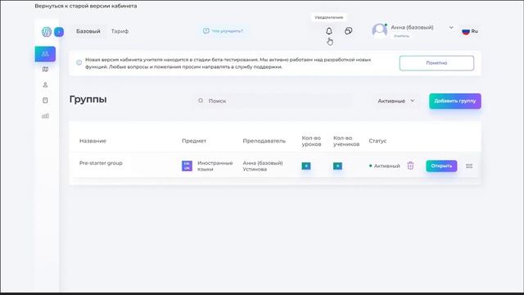Open the Pre-starter group row menu icon
The height and width of the screenshot is (295, 524).
tap(469, 166)
